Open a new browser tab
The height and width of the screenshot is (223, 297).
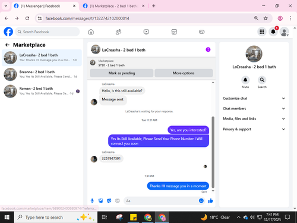click(154, 6)
